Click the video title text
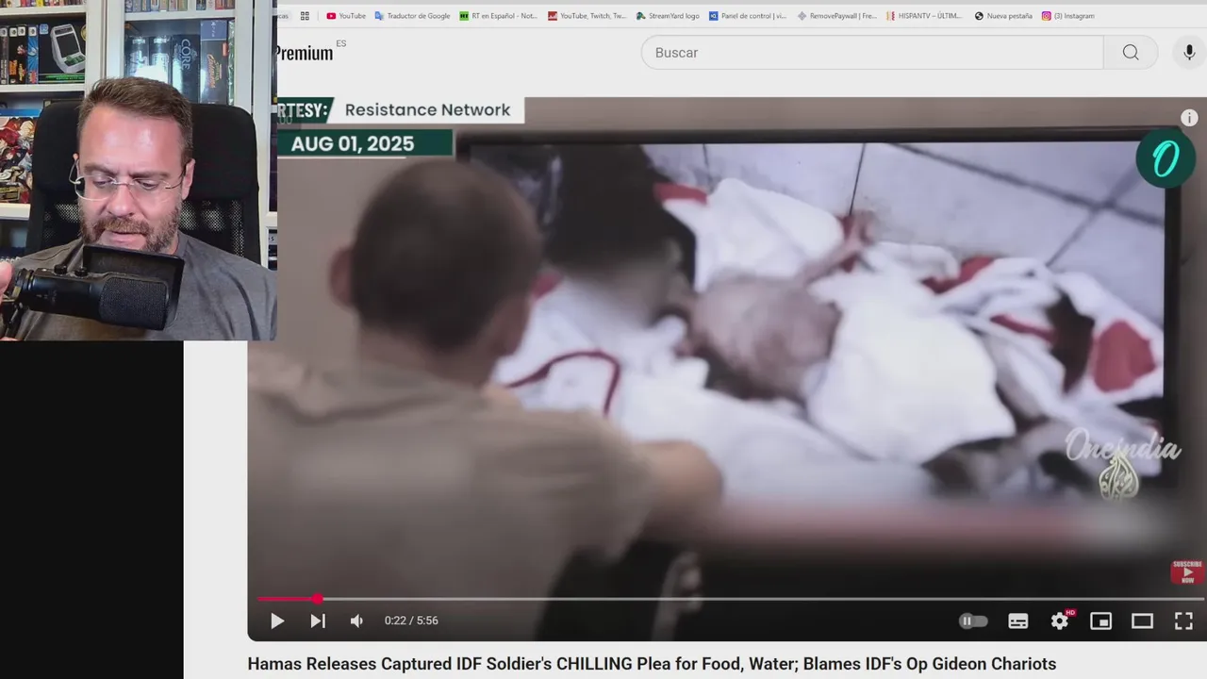This screenshot has width=1207, height=679. coord(652,664)
